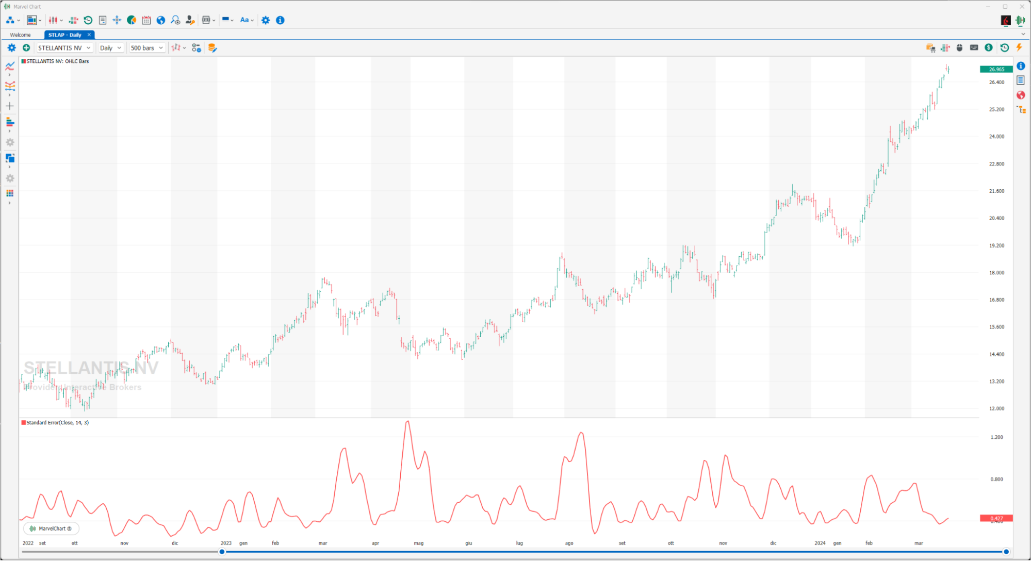
Task: Click the Interactive Brokers connection icon
Action: click(x=1006, y=20)
